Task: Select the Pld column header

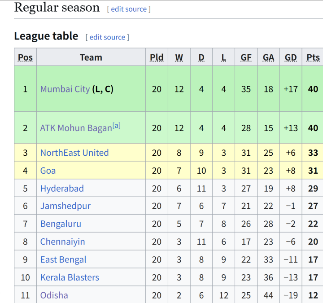Action: coord(157,57)
